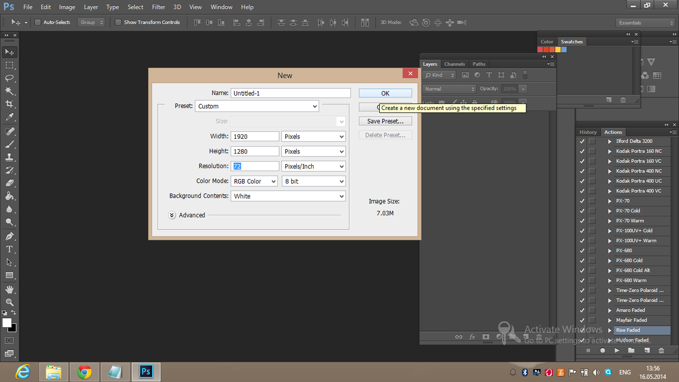Open Photoshop from the Windows taskbar

pos(146,372)
